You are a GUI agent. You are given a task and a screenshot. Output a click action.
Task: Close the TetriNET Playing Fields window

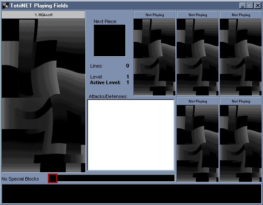[x=257, y=6]
